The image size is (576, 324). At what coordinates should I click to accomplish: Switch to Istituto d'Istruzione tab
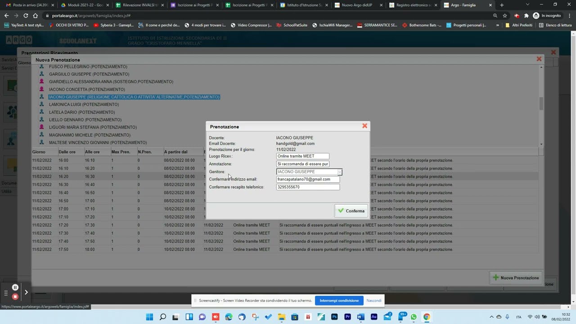point(304,5)
